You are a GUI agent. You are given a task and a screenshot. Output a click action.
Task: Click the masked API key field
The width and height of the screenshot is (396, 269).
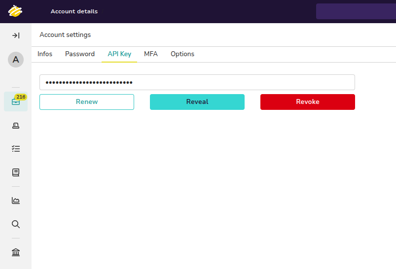coord(197,82)
